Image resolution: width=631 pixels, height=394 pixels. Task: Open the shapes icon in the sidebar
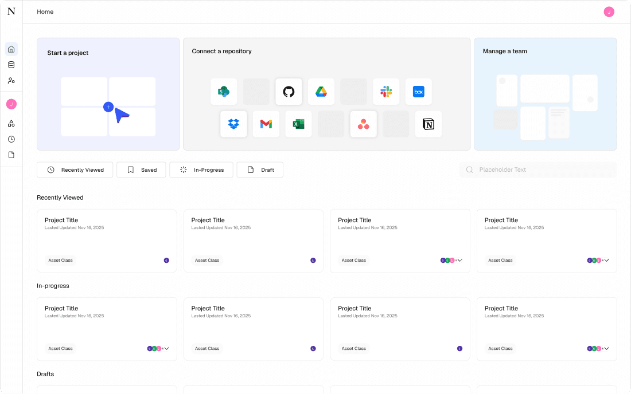(x=11, y=123)
